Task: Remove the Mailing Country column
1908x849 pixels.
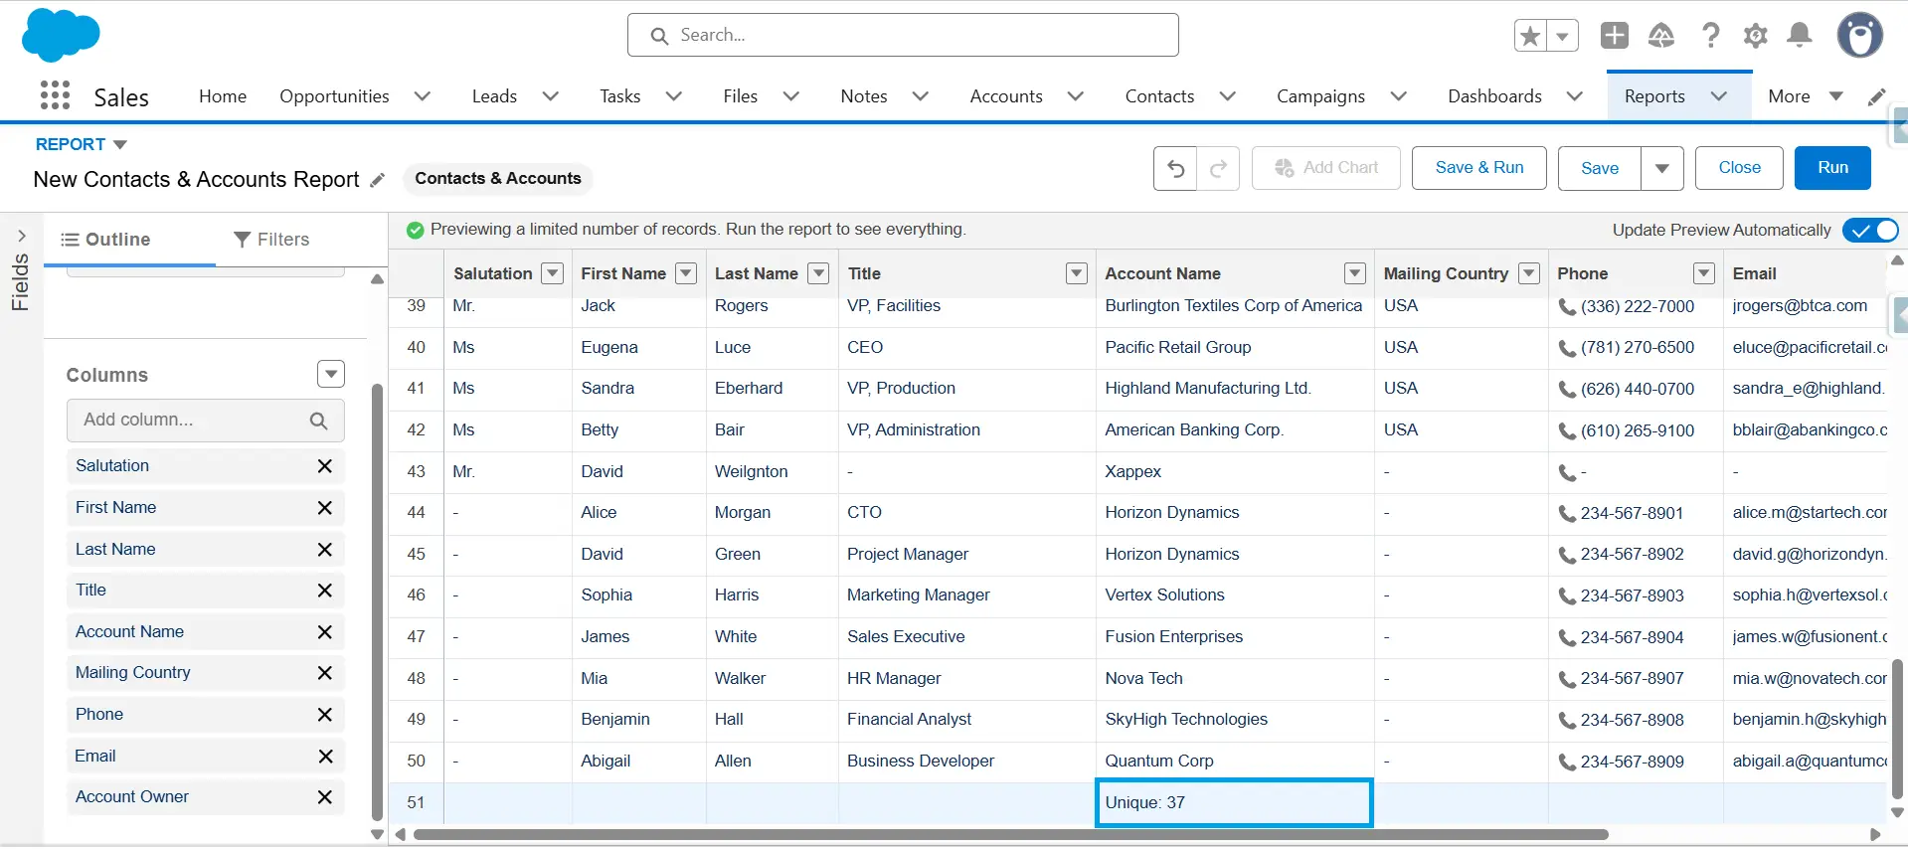Action: pyautogui.click(x=324, y=672)
